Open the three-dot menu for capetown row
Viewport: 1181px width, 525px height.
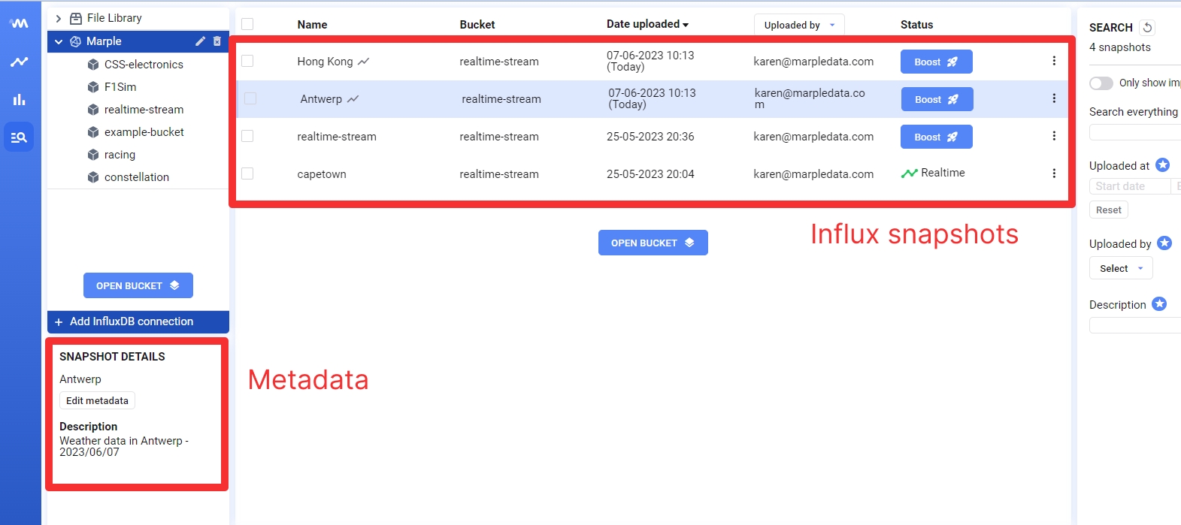coord(1053,173)
